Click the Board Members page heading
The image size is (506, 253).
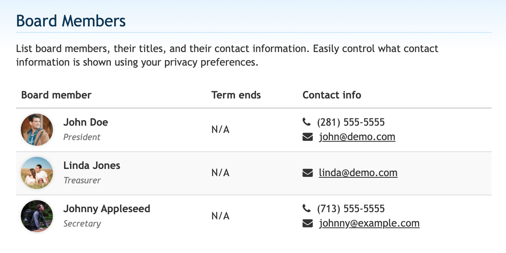click(71, 21)
